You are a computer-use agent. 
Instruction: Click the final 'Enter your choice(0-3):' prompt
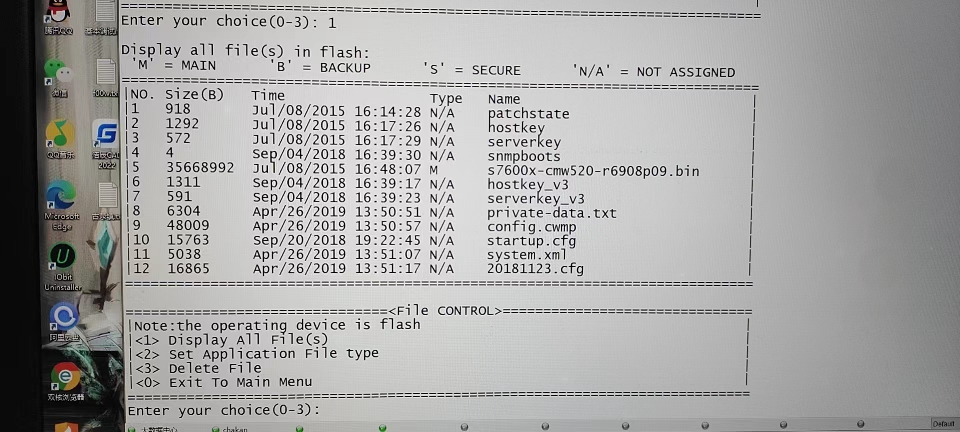coord(223,411)
